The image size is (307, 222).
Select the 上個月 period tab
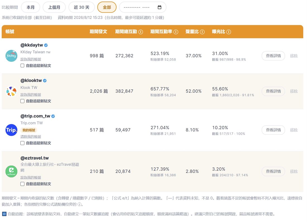point(54,7)
